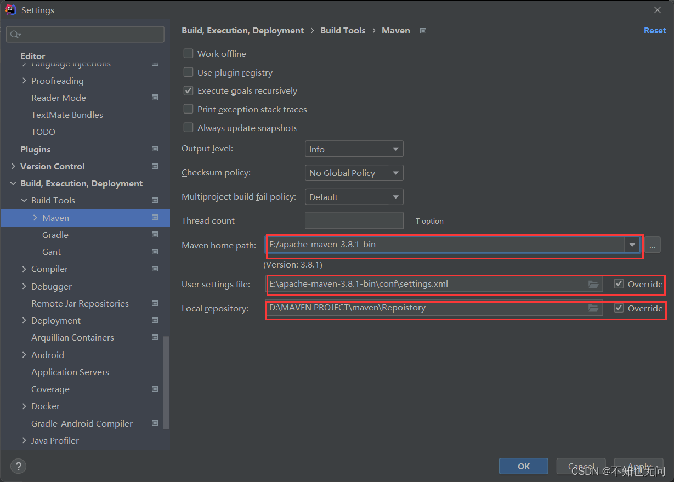Click the search magnifier icon in settings
The height and width of the screenshot is (482, 674).
(15, 35)
